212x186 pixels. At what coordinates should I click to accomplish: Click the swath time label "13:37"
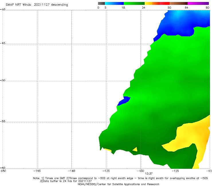(149, 174)
